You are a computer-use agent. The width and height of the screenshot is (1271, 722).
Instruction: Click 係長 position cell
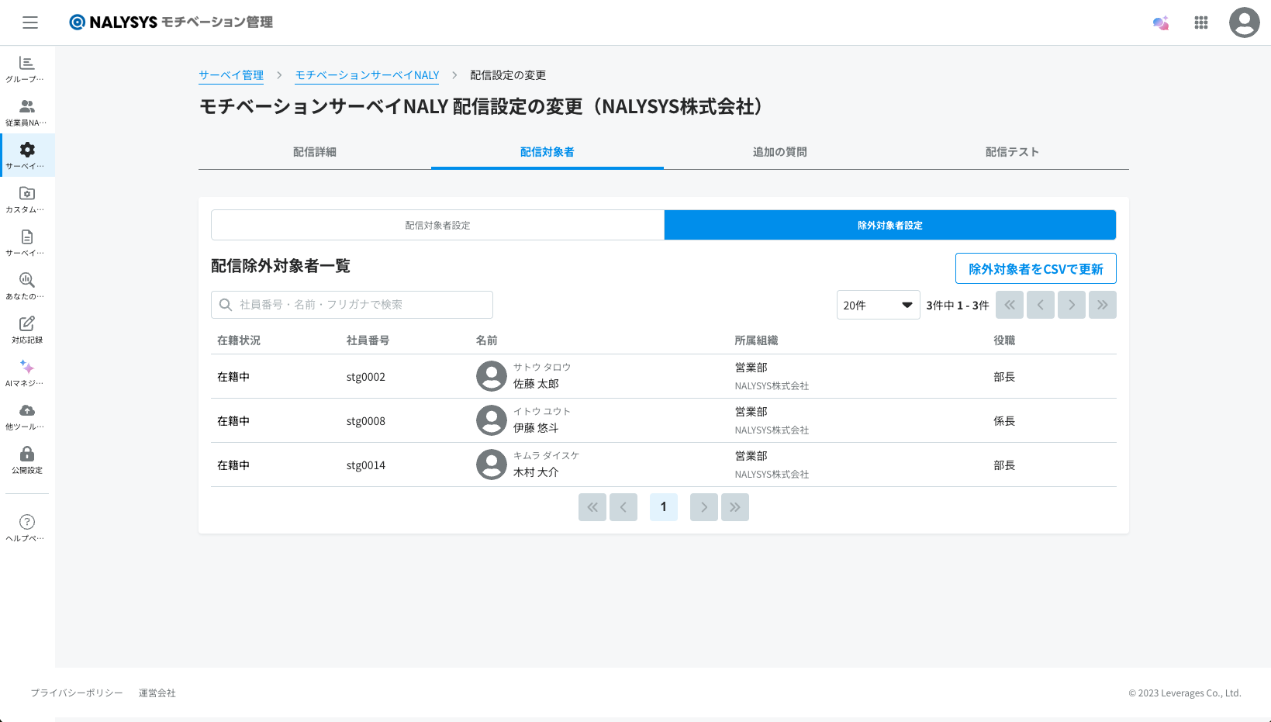click(x=1005, y=421)
